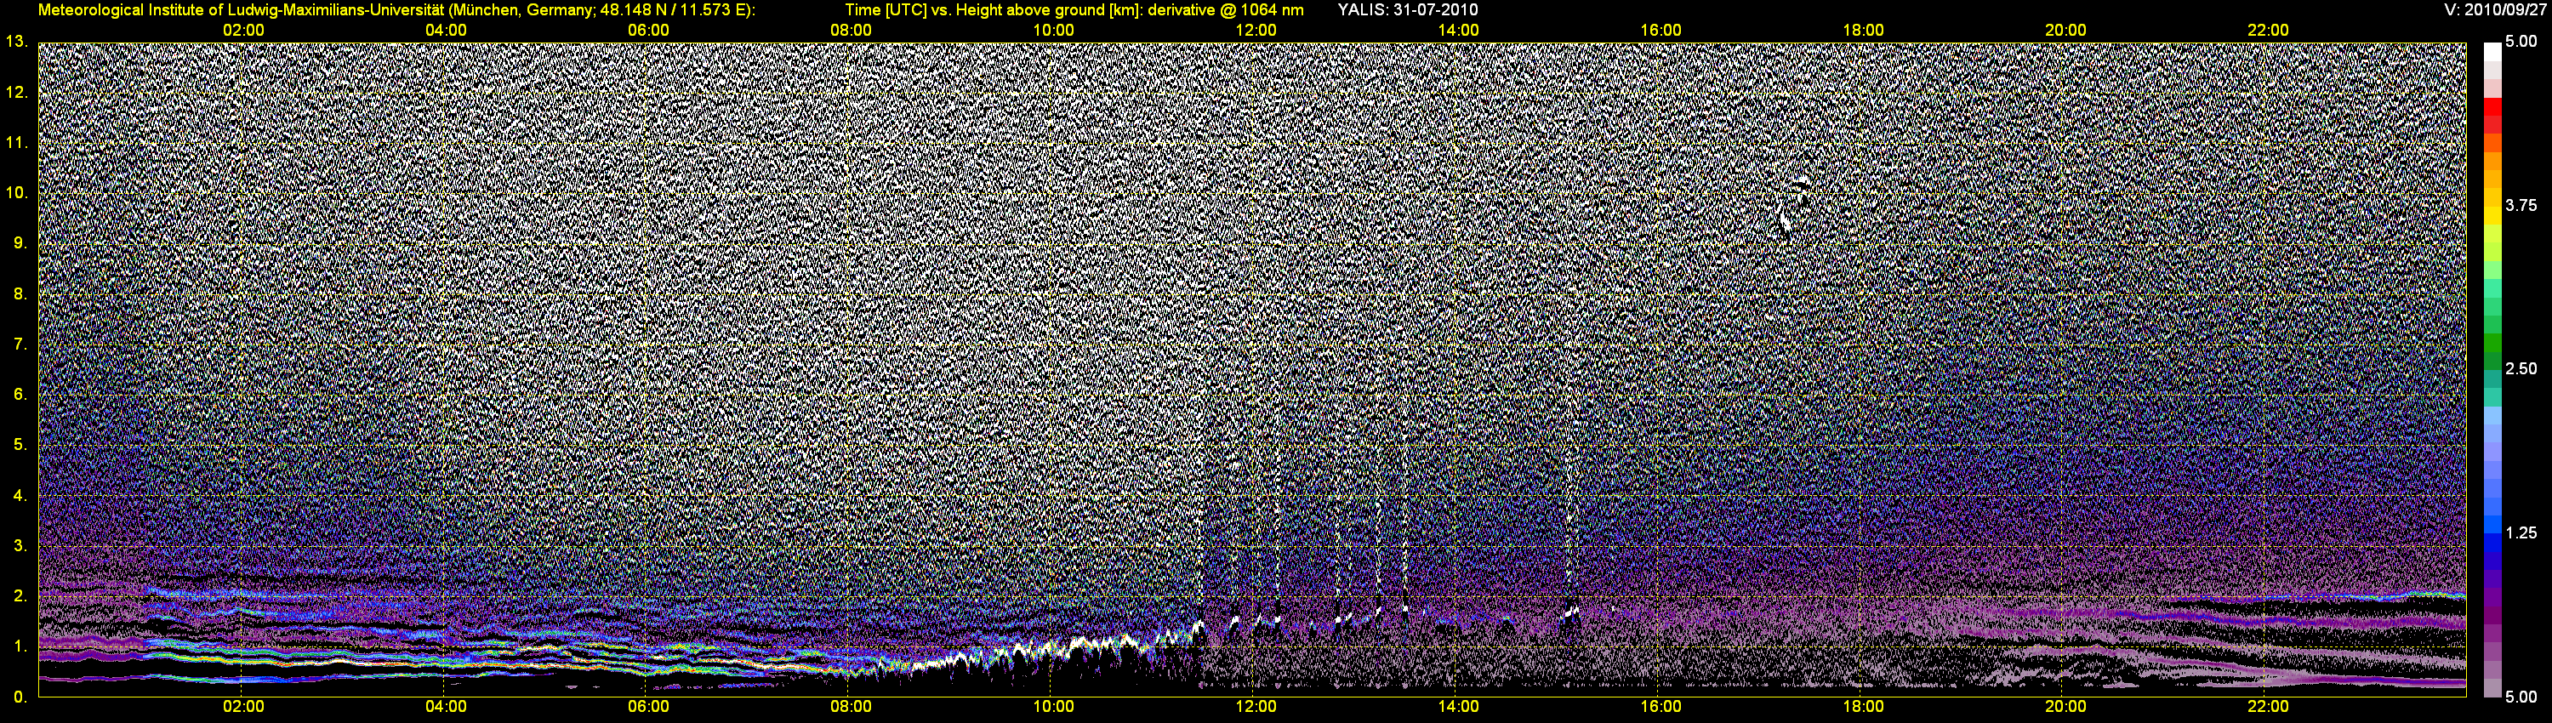The width and height of the screenshot is (2552, 723).
Task: Pick the white top segment of the colorbar
Action: click(x=2492, y=52)
